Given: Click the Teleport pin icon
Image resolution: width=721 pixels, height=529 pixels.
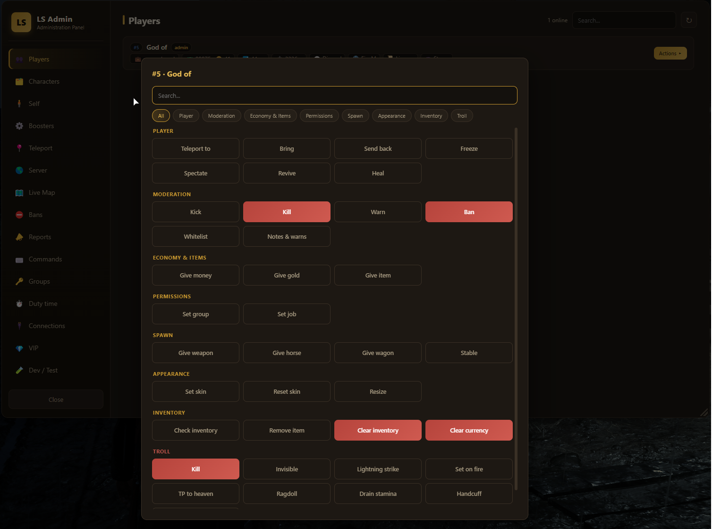Looking at the screenshot, I should [19, 148].
